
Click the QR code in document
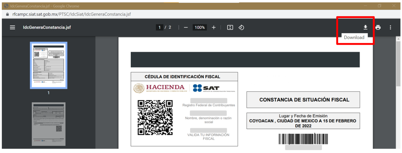[155, 118]
